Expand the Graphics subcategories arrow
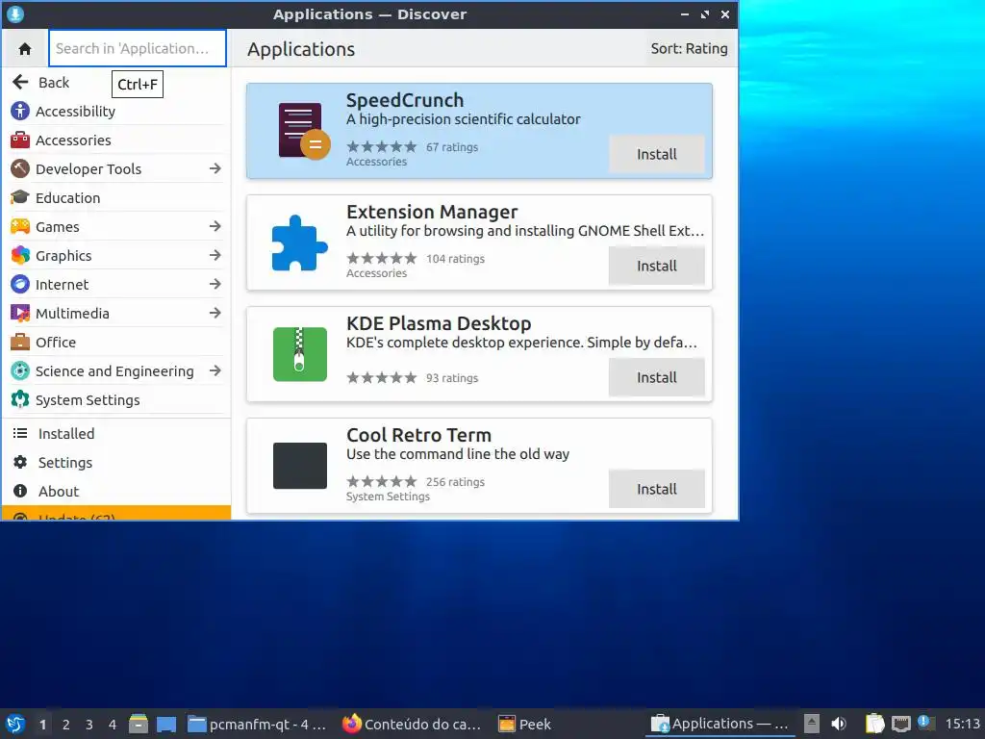This screenshot has height=739, width=985. pos(215,255)
